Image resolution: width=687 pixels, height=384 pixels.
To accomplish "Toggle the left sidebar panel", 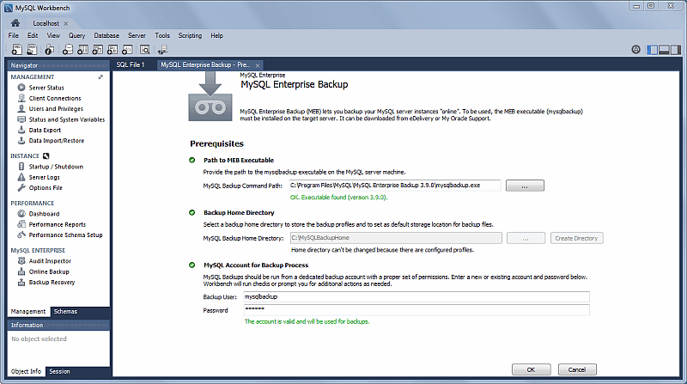I will 653,50.
